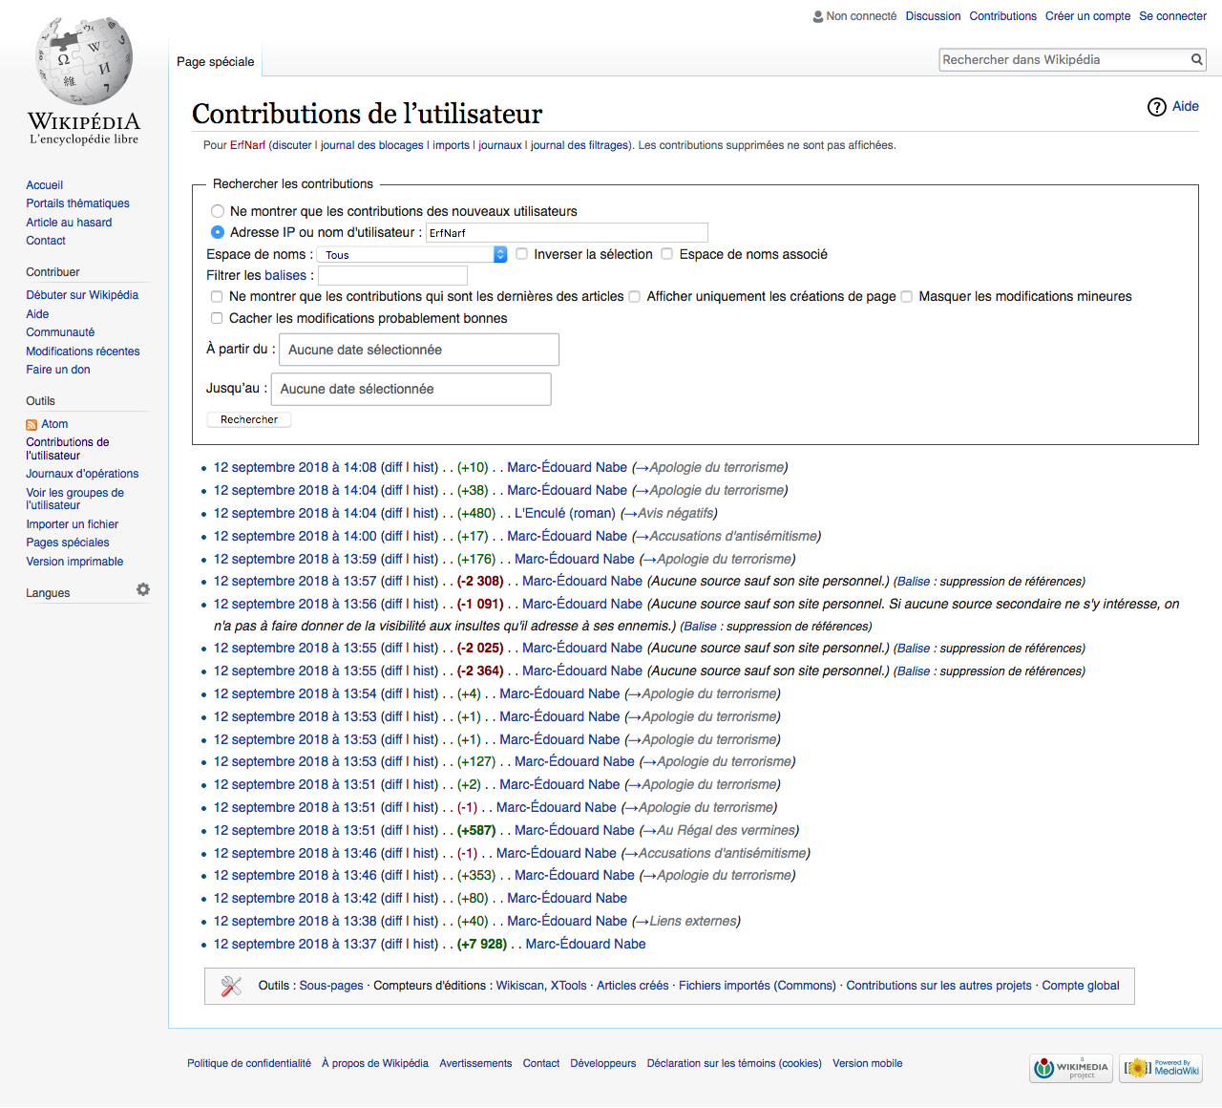
Task: Open Version mobile footer link
Action: (867, 1063)
